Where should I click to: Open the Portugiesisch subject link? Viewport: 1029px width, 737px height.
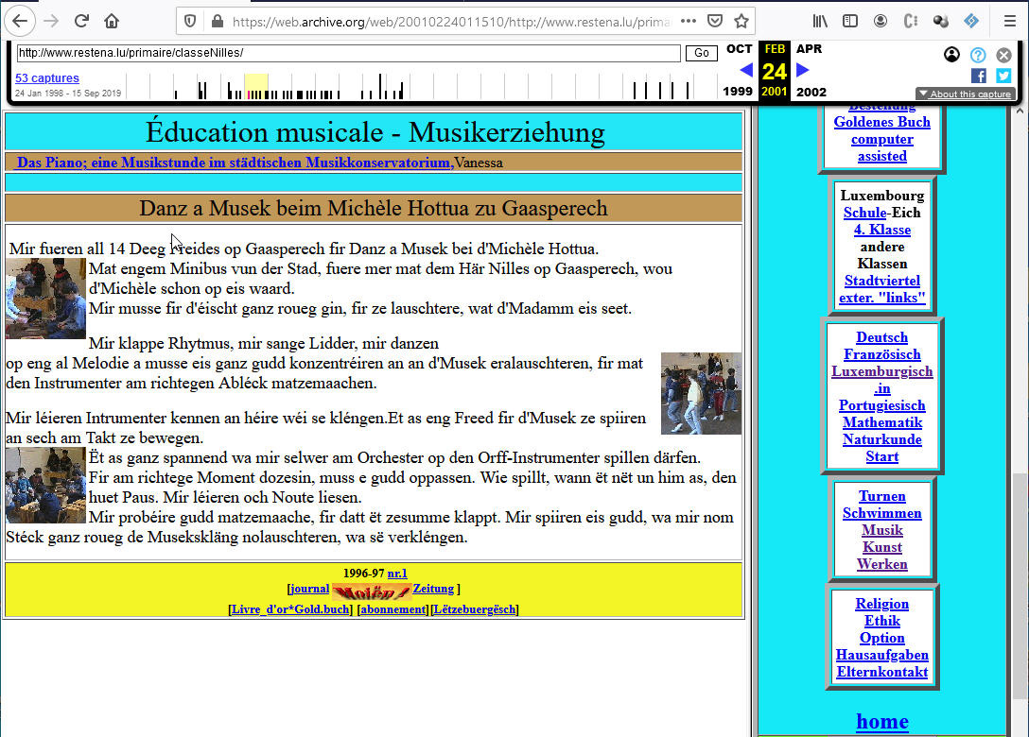[882, 405]
